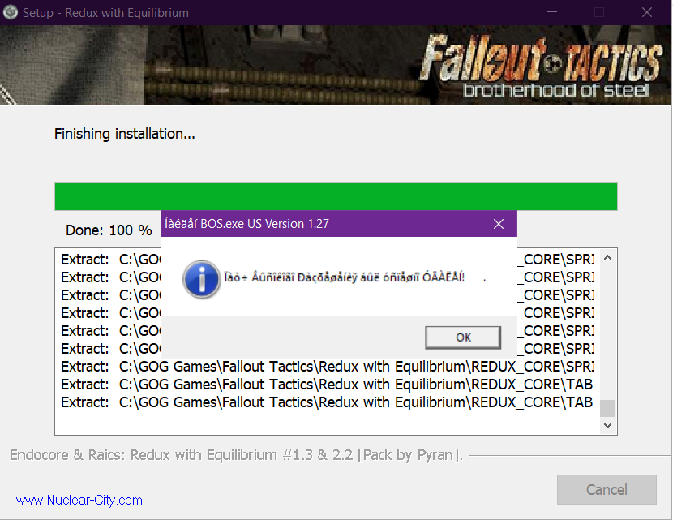Click the log scrollbar down arrow
673x520 pixels.
(607, 425)
